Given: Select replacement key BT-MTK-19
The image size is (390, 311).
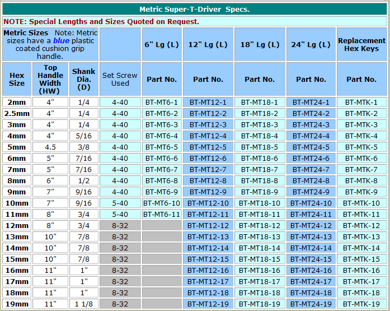Looking at the screenshot, I should click(x=361, y=304).
